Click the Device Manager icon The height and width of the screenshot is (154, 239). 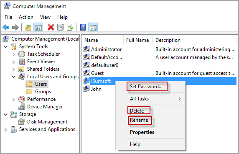[x=22, y=107]
